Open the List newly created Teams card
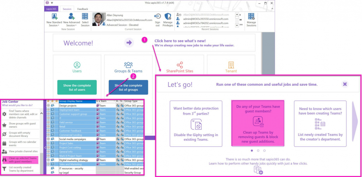 pyautogui.click(x=320, y=123)
